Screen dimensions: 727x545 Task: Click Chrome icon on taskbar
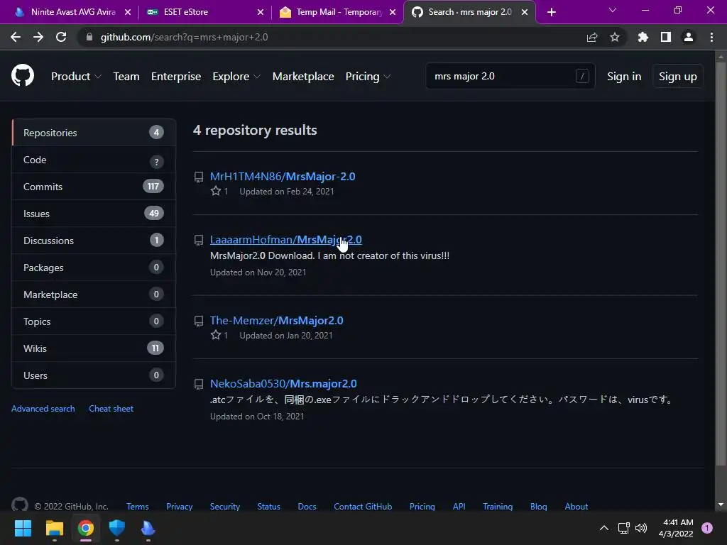click(x=86, y=528)
